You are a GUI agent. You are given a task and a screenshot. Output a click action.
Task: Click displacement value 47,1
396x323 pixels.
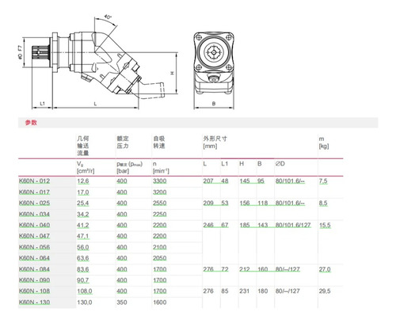click(x=83, y=236)
